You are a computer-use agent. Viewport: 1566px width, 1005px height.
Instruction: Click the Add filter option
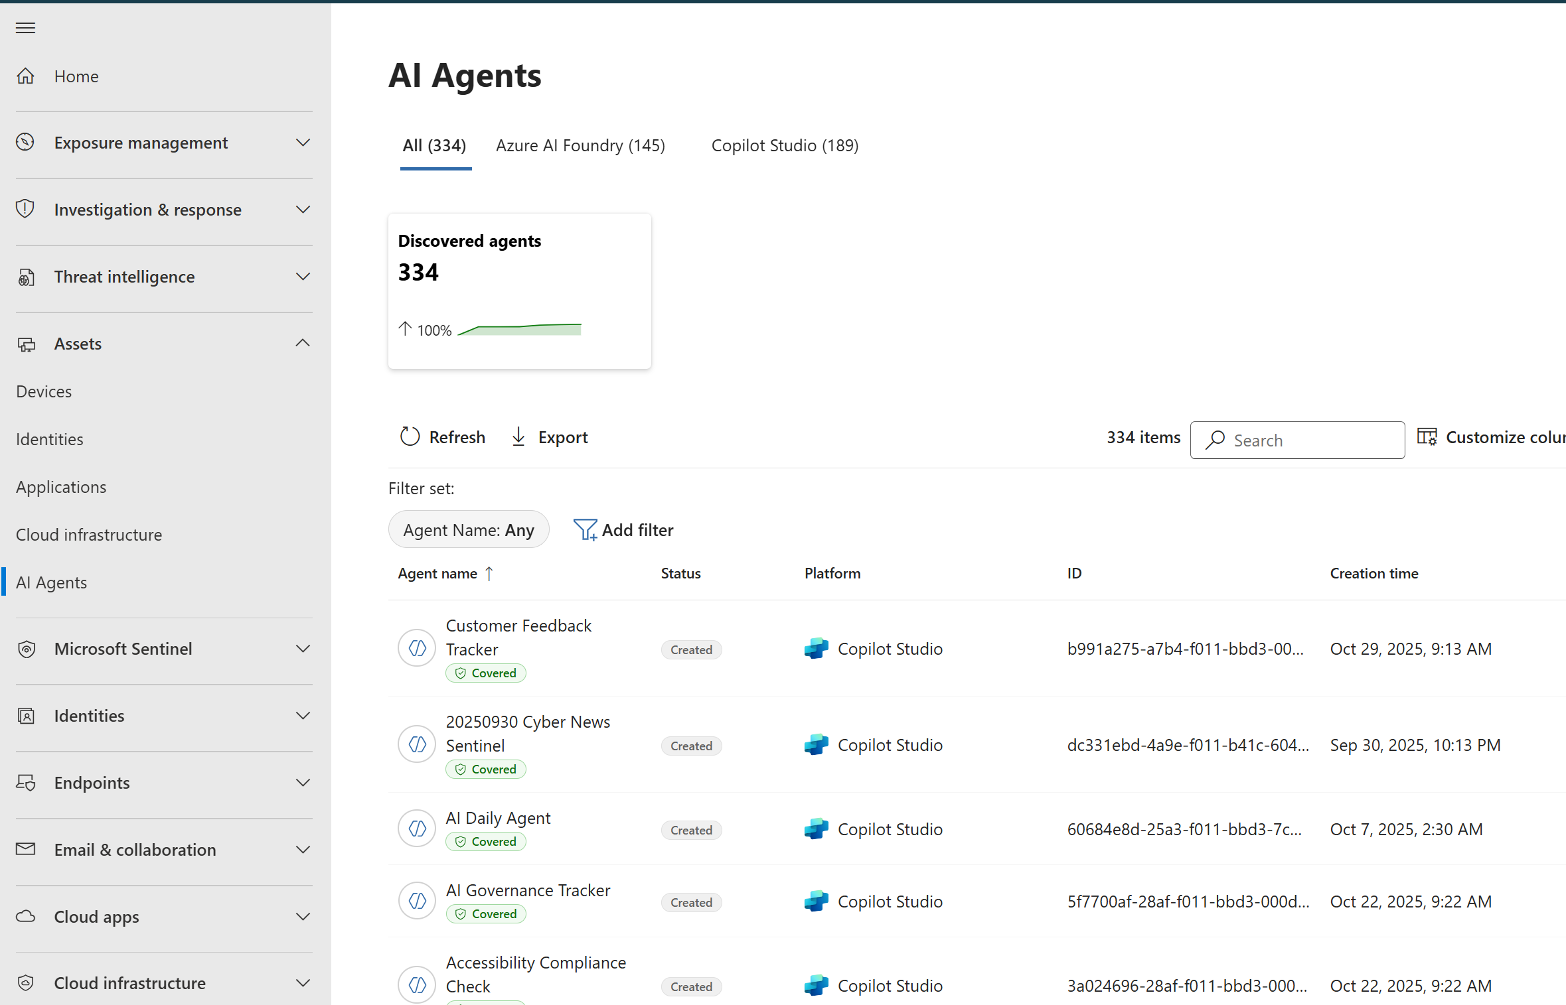click(623, 529)
